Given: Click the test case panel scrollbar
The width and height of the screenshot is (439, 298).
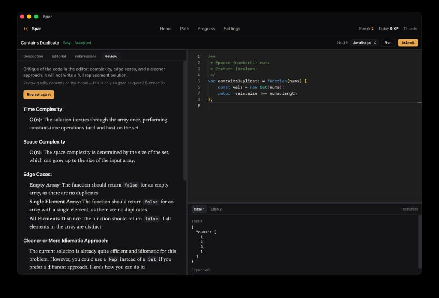Looking at the screenshot, I should pos(420,242).
